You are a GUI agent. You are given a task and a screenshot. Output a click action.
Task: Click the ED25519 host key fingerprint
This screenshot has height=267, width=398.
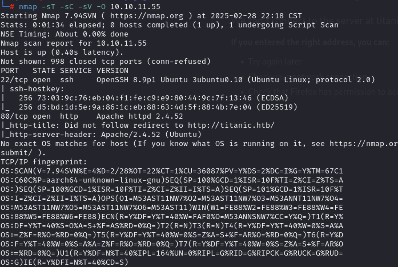click(158, 107)
